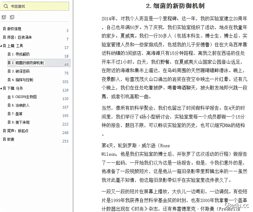
Task: Open chapter 6. 治病救人
Action: (21, 105)
